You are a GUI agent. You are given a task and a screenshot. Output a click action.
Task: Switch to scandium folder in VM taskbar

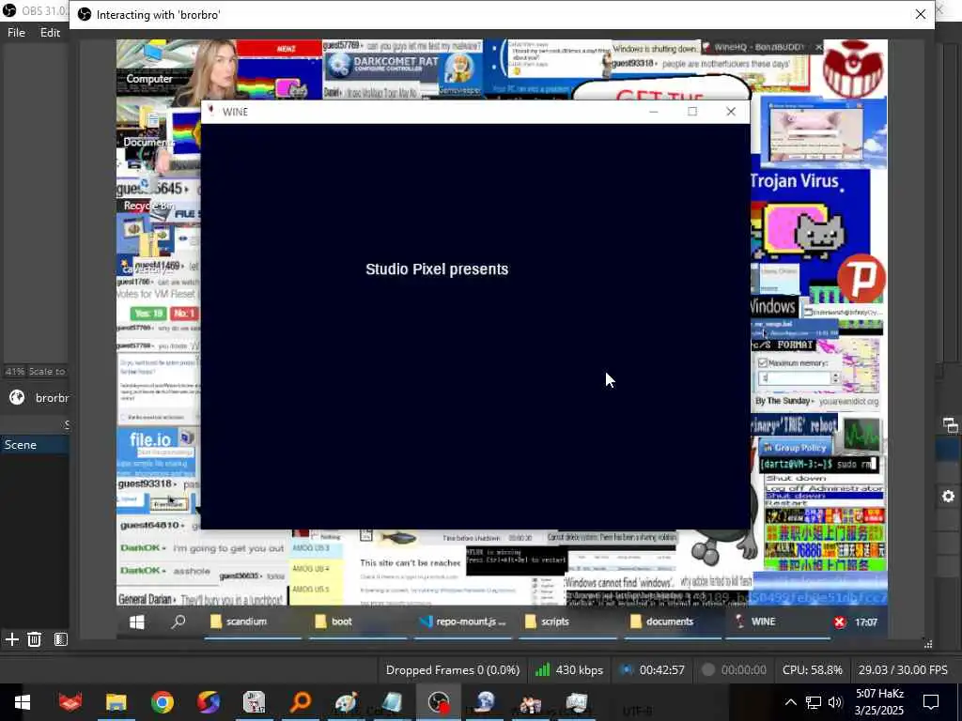[x=253, y=621]
